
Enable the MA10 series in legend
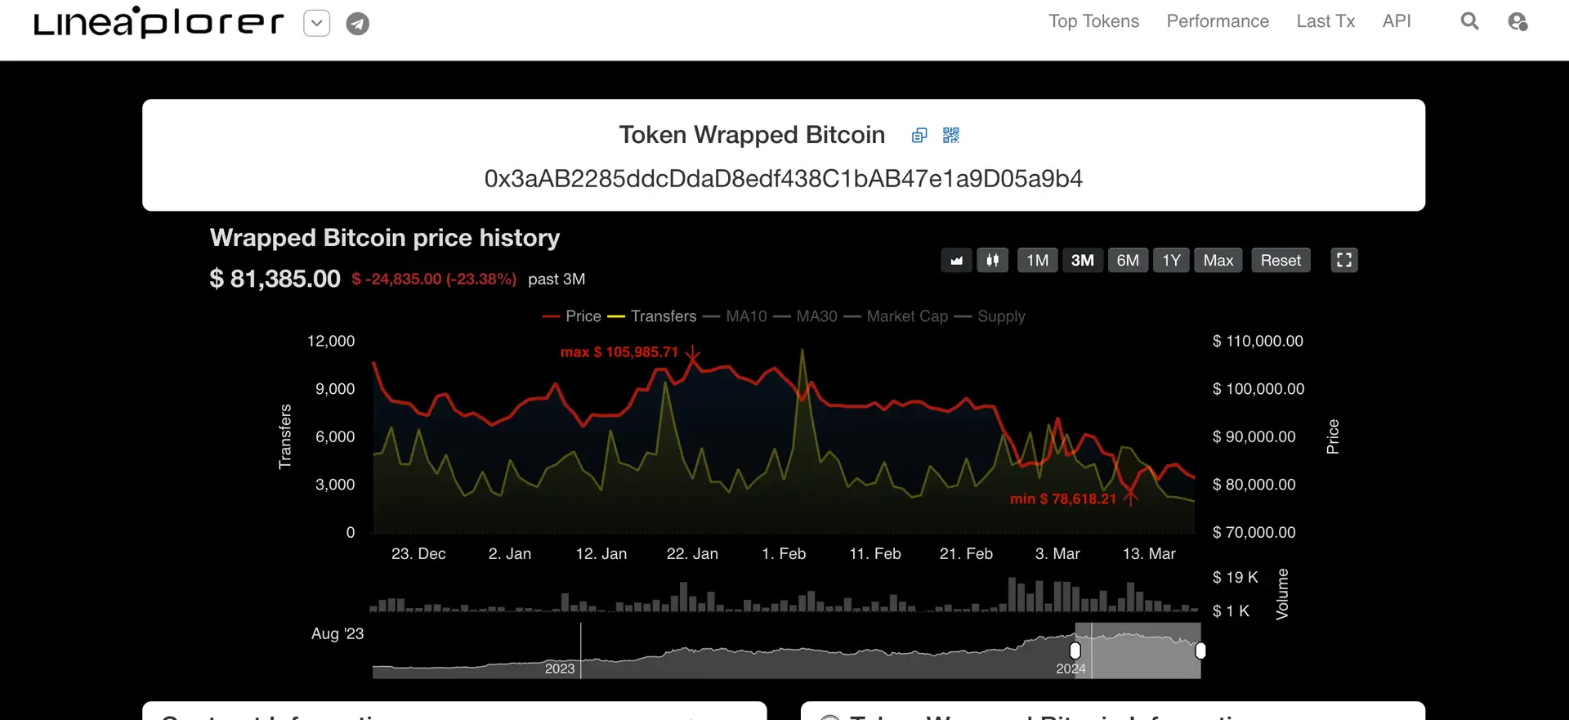[x=745, y=316]
